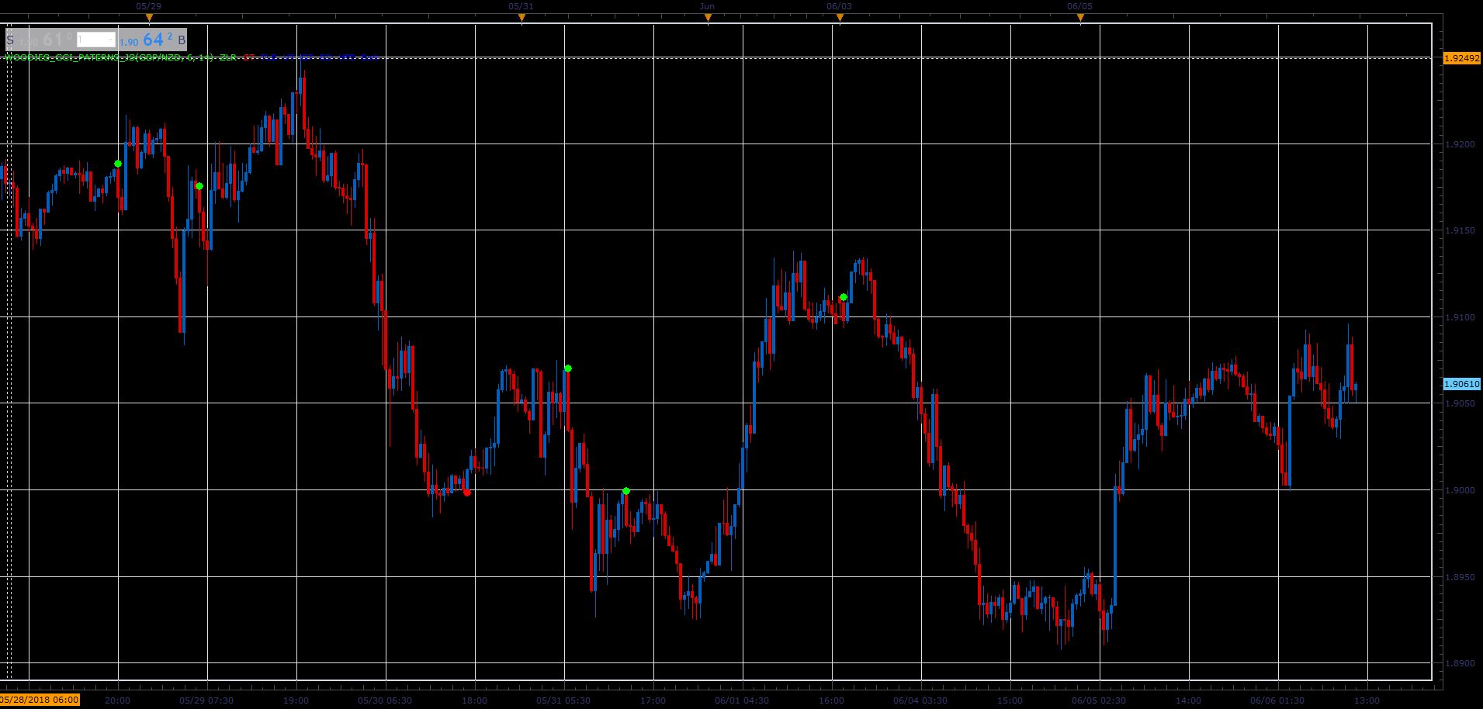
Task: Click the blue Exit legend label
Action: 370,57
